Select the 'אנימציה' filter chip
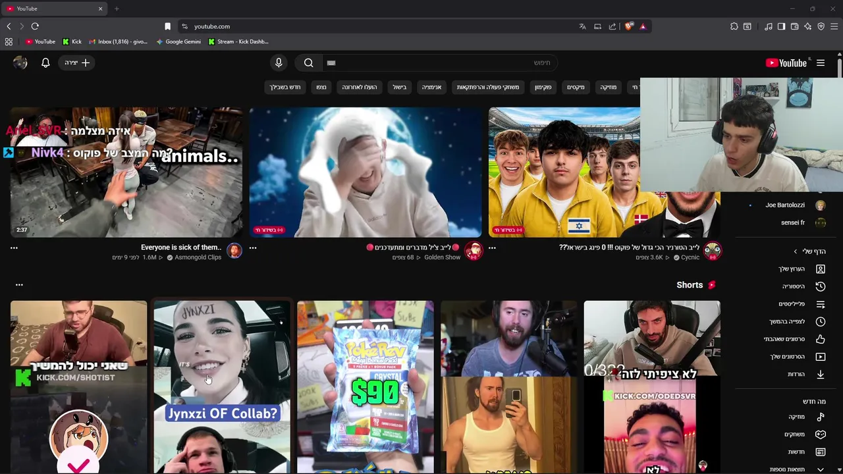Viewport: 843px width, 474px height. point(432,87)
